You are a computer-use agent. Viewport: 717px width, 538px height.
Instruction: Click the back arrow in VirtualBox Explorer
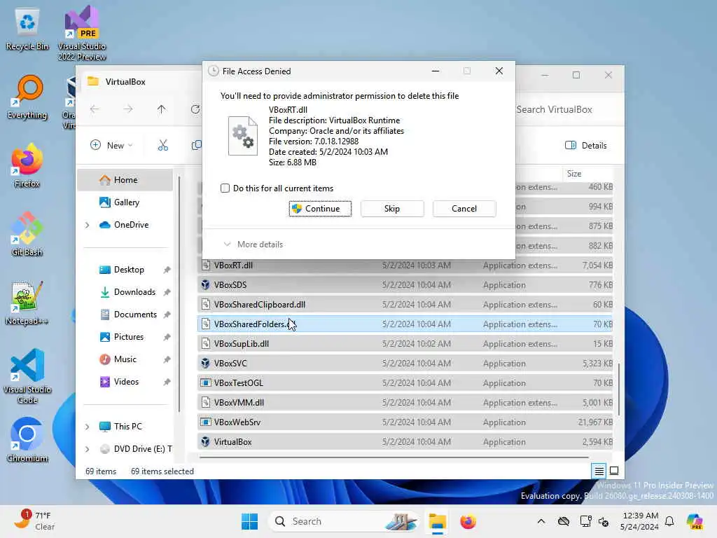point(95,109)
